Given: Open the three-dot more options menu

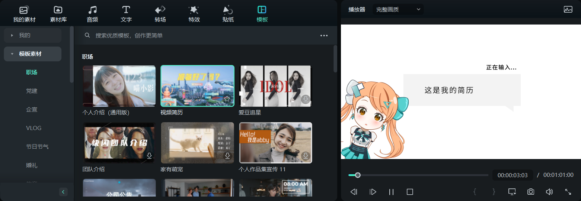Looking at the screenshot, I should (x=324, y=36).
